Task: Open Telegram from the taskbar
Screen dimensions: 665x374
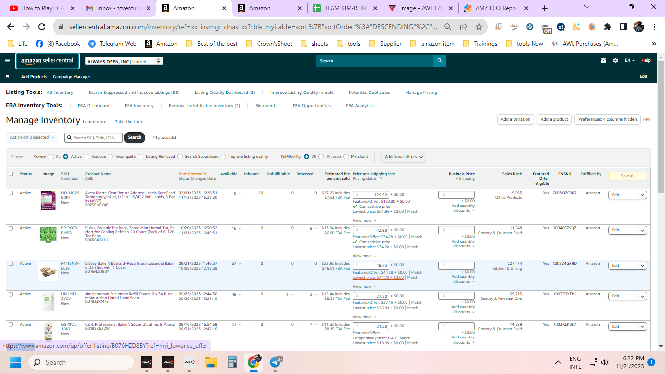Action: pos(276,362)
